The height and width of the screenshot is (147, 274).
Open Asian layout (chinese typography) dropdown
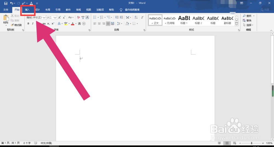tap(129, 17)
